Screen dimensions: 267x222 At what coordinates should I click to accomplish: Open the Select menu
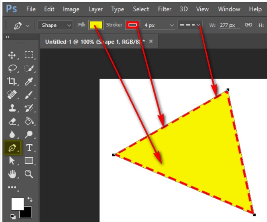click(141, 9)
